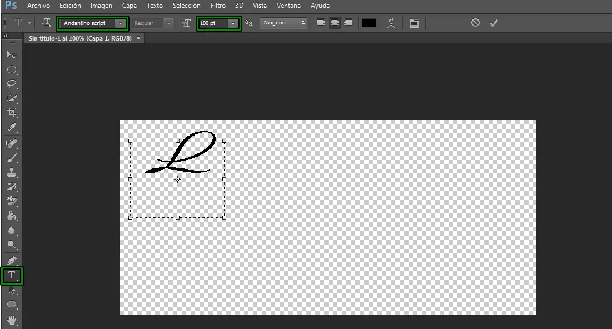Select the Healing Brush tool
The image size is (612, 329).
(x=12, y=143)
